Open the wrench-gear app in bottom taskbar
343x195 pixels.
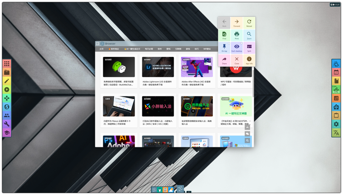tap(160, 190)
